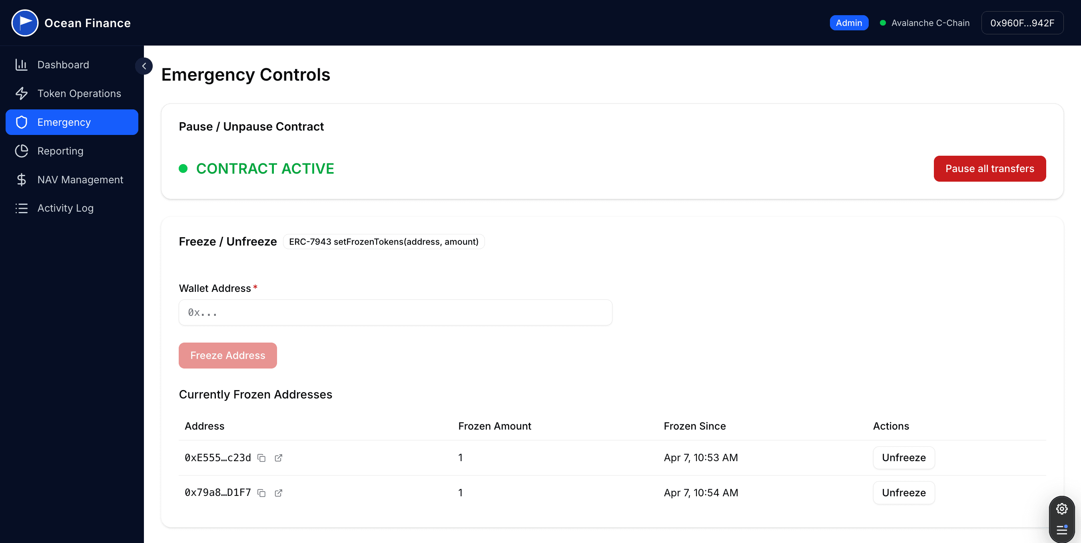
Task: Copy the 0xE555…c23d address
Action: point(261,458)
